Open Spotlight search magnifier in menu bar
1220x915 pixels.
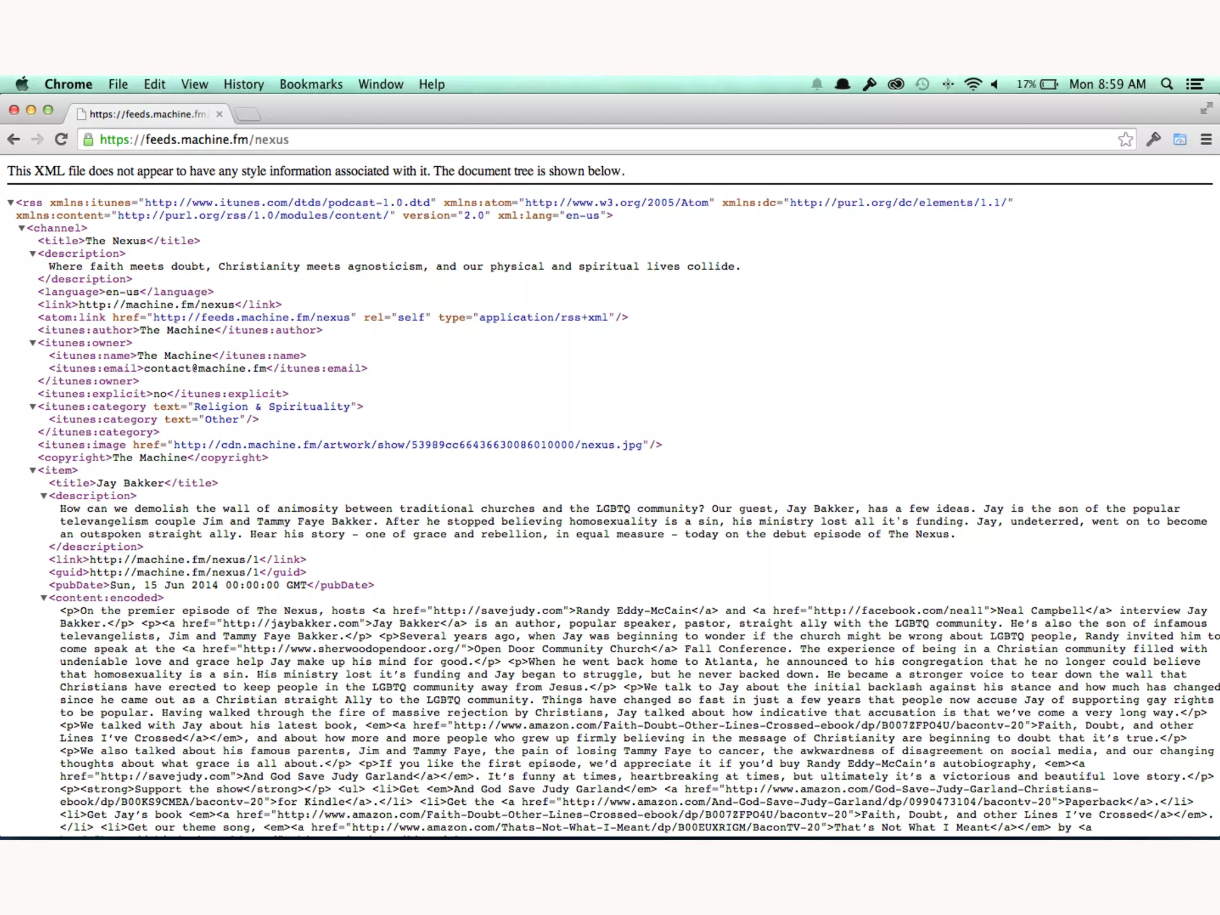[1167, 84]
